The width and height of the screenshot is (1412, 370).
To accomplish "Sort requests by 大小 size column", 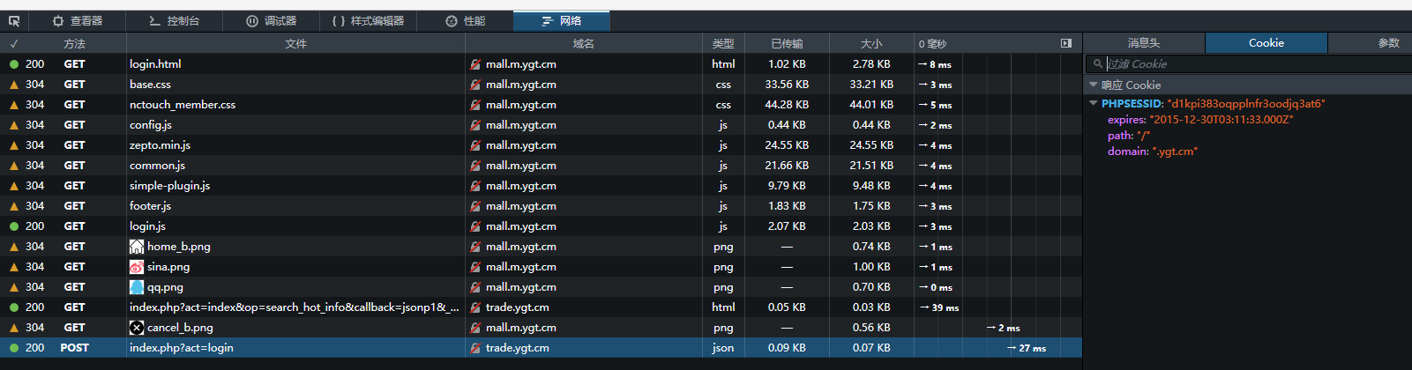I will click(x=871, y=43).
